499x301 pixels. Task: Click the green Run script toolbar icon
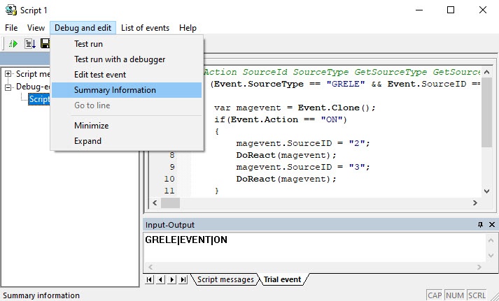[x=13, y=44]
